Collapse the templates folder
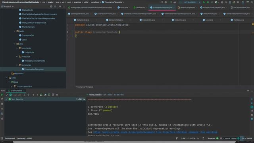 click(17, 65)
